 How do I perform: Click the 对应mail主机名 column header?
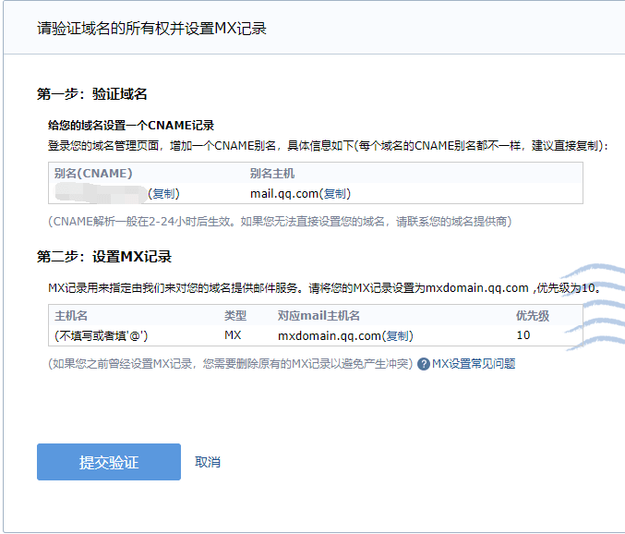pyautogui.click(x=319, y=316)
